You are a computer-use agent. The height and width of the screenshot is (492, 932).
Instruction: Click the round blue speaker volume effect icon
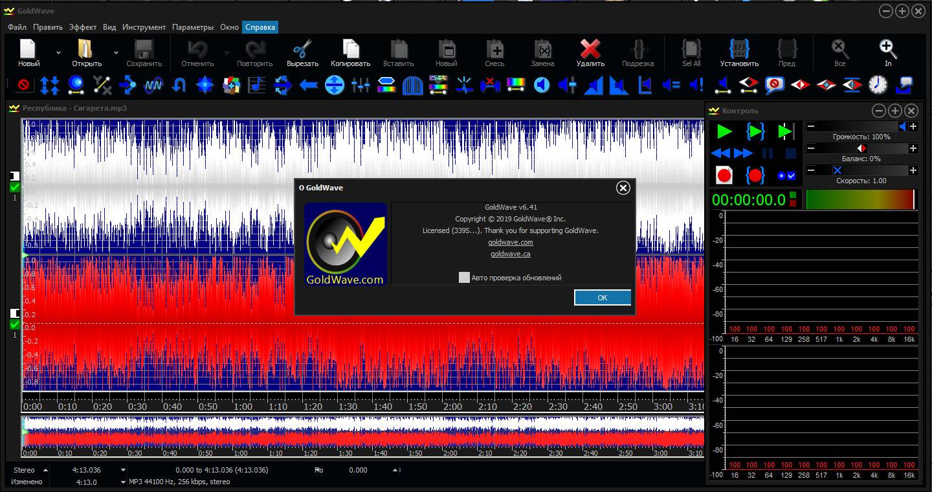coord(542,85)
